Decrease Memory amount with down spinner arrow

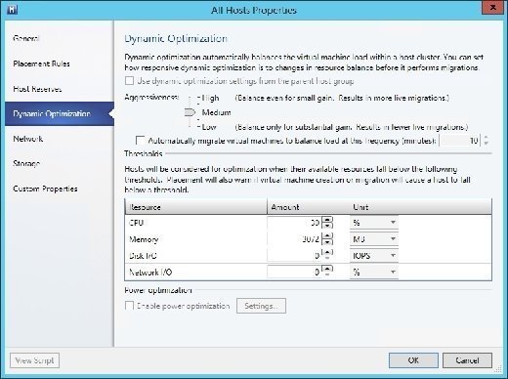(327, 242)
